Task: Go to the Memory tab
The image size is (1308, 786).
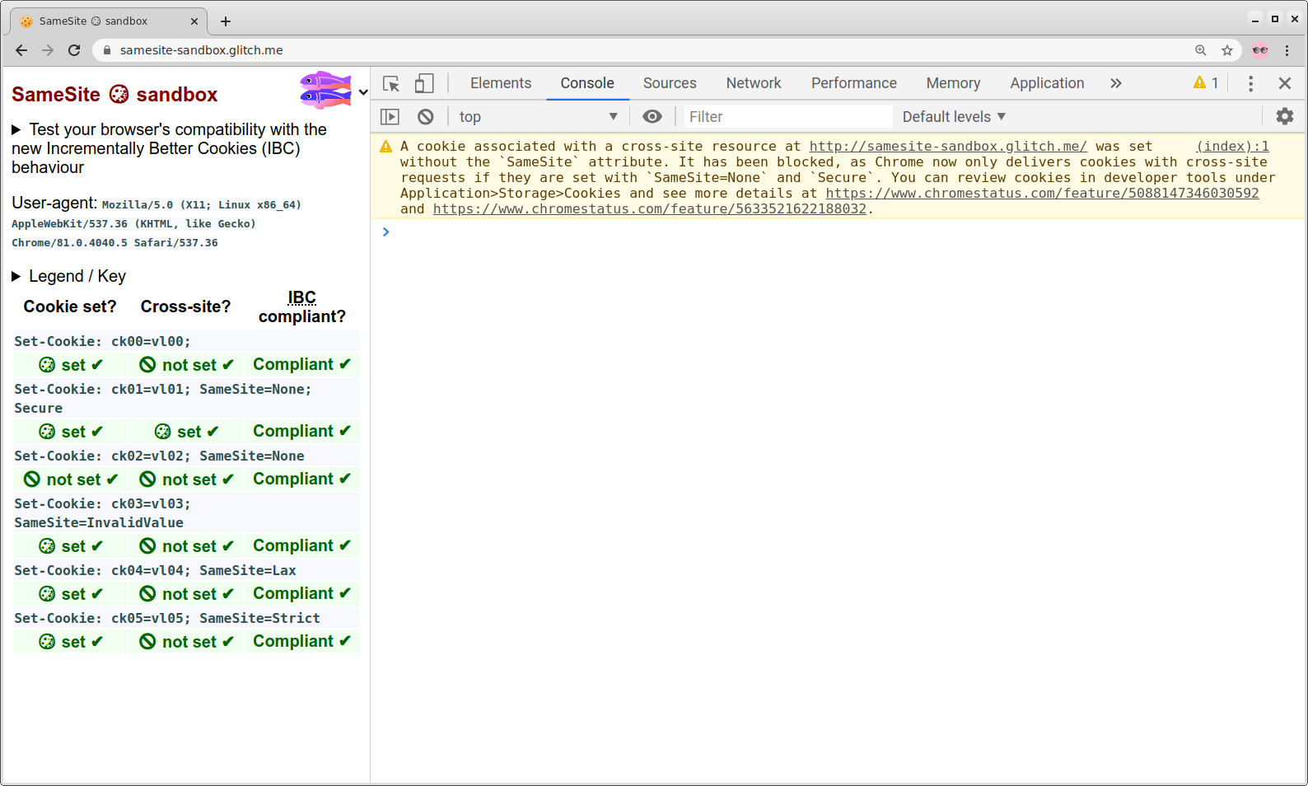Action: 953,83
